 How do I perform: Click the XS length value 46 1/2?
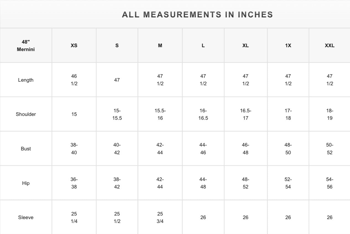pyautogui.click(x=74, y=80)
